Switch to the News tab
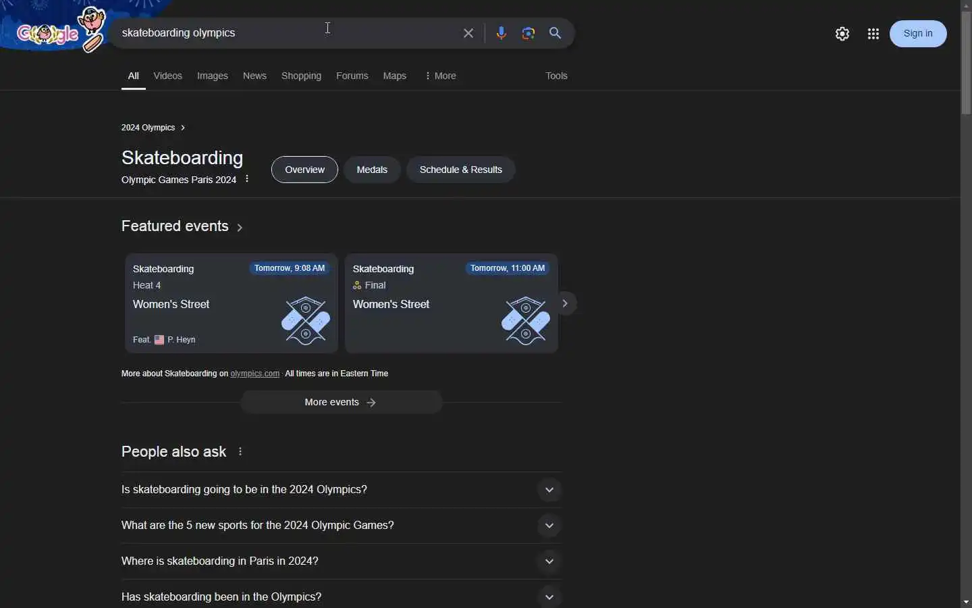Viewport: 972px width, 608px height. pos(255,76)
